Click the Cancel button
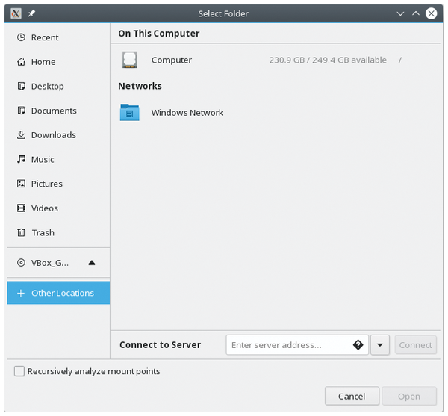This screenshot has width=448, height=416. click(x=352, y=397)
